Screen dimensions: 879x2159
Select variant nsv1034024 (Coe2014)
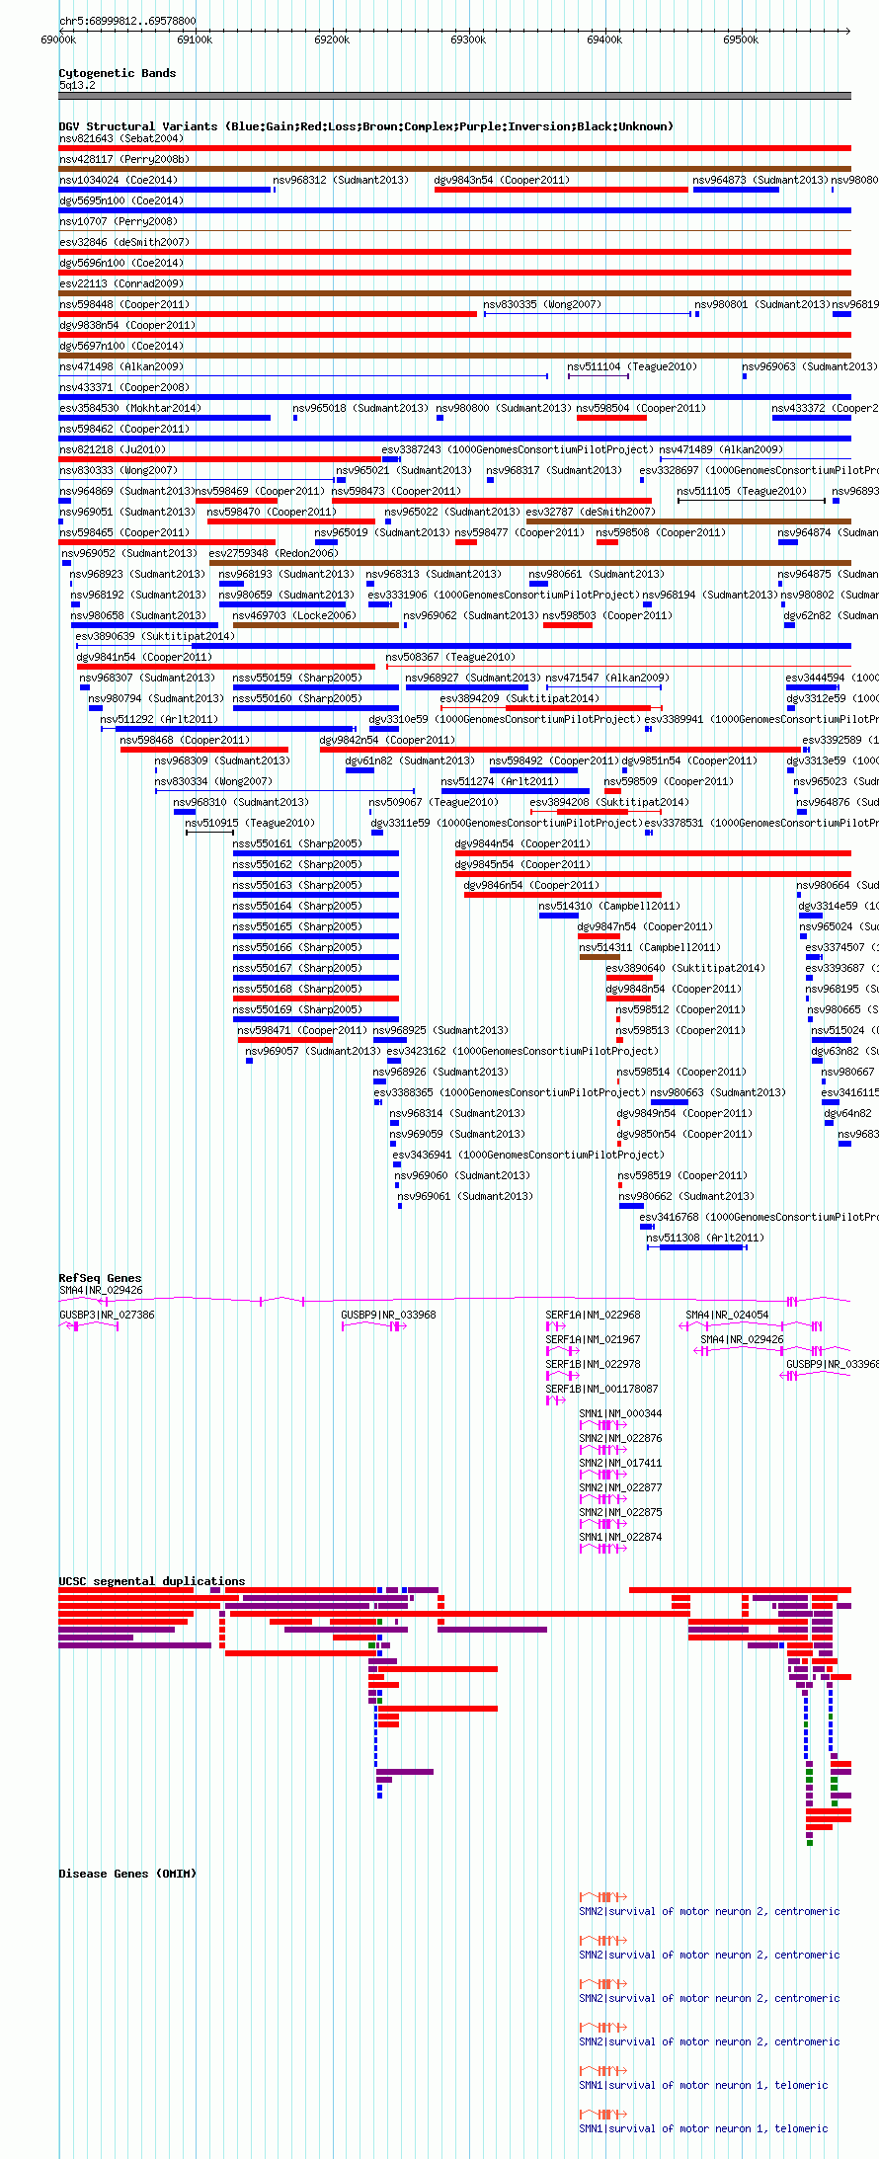point(119,180)
